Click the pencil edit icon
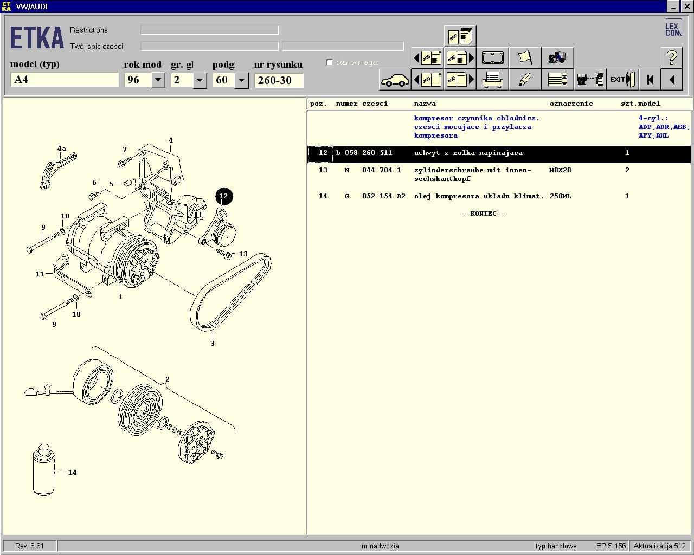The height and width of the screenshot is (555, 694). click(x=525, y=80)
